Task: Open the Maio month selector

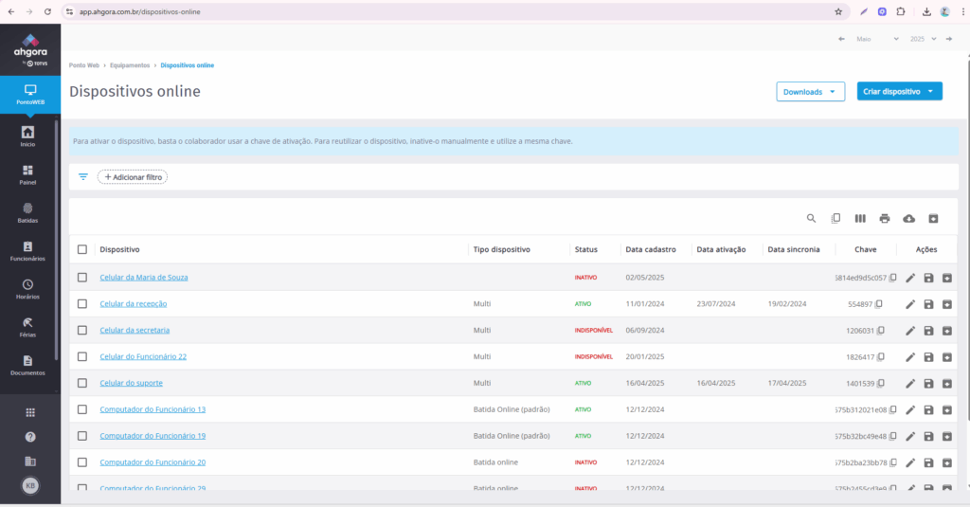Action: click(877, 39)
